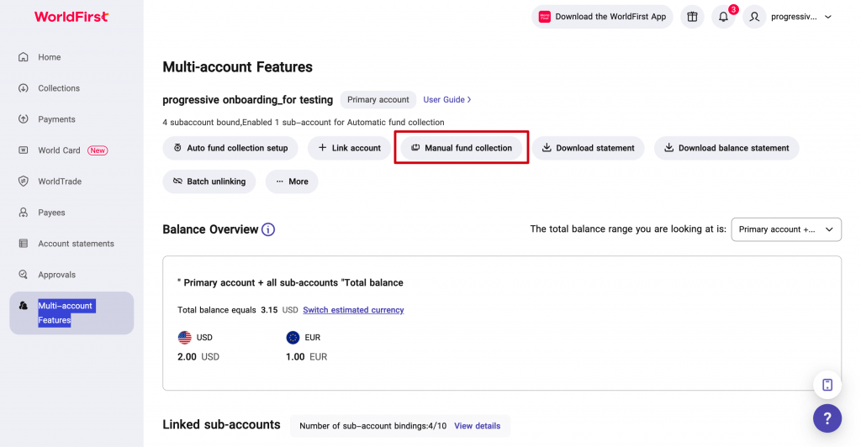Open the User Guide link

[446, 99]
